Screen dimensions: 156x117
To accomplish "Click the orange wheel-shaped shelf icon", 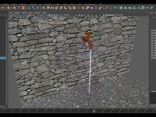I will [83, 8].
